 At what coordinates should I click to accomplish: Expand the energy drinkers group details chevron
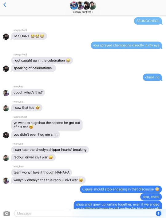click(x=93, y=12)
